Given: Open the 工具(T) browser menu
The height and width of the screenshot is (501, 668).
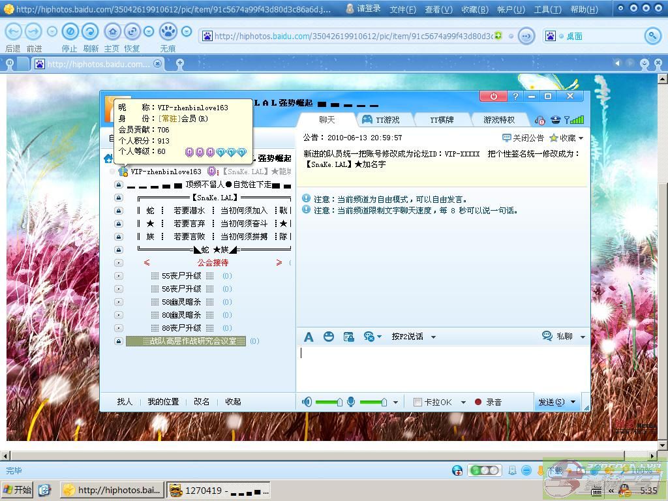Looking at the screenshot, I should tap(547, 9).
